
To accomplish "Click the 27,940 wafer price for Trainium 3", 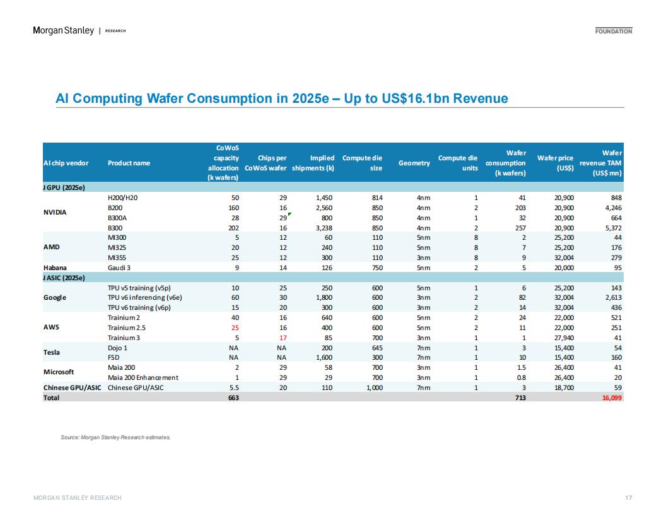I will (564, 338).
